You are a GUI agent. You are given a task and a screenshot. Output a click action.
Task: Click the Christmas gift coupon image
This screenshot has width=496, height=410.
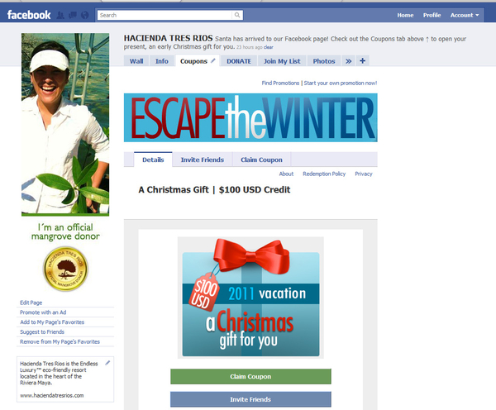point(250,298)
